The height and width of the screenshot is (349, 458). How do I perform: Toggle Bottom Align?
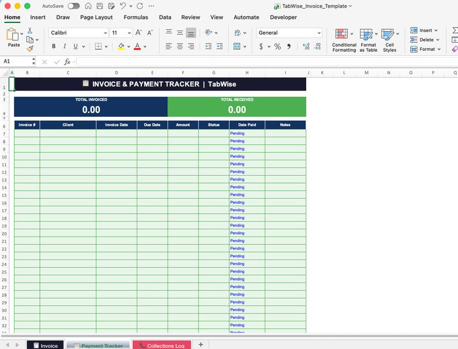tap(191, 33)
